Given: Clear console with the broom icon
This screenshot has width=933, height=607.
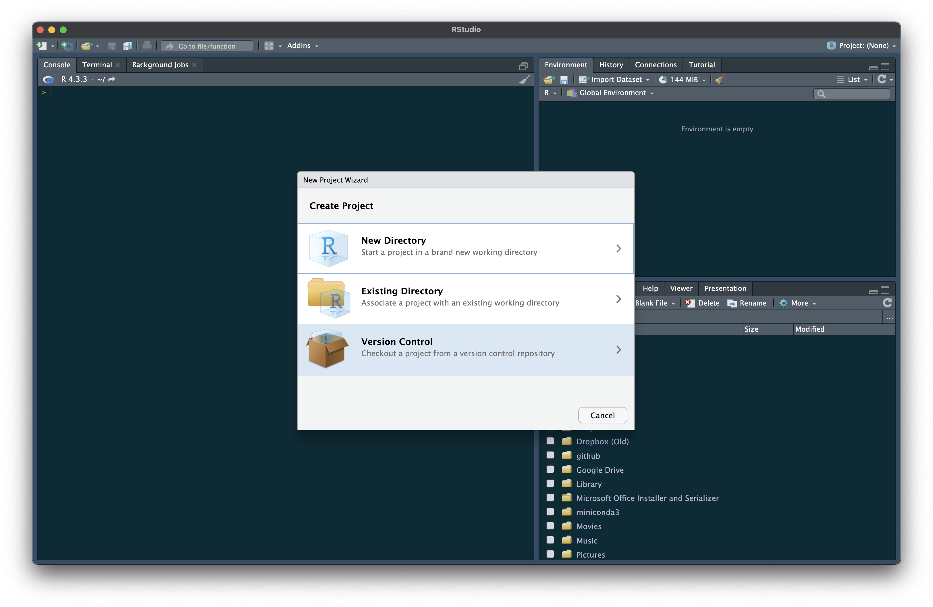Looking at the screenshot, I should point(525,79).
